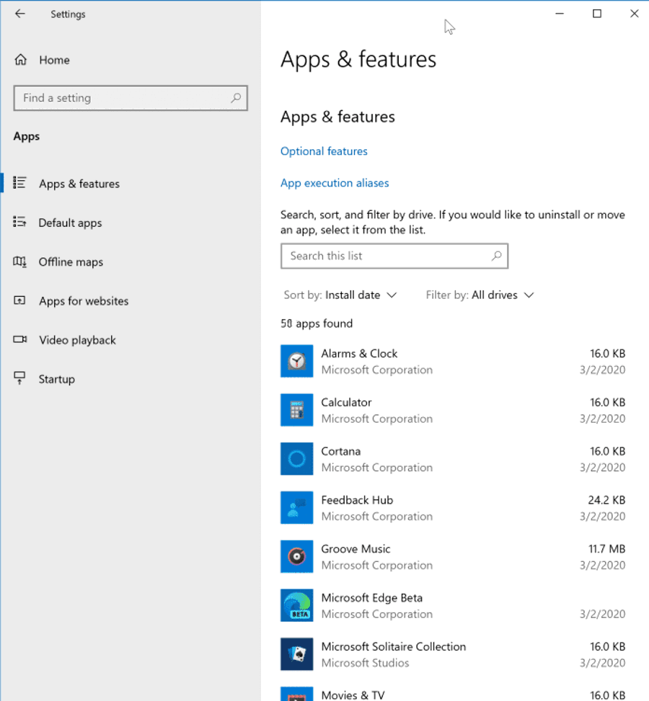Click the 50 apps found text
This screenshot has height=701, width=649.
[317, 323]
